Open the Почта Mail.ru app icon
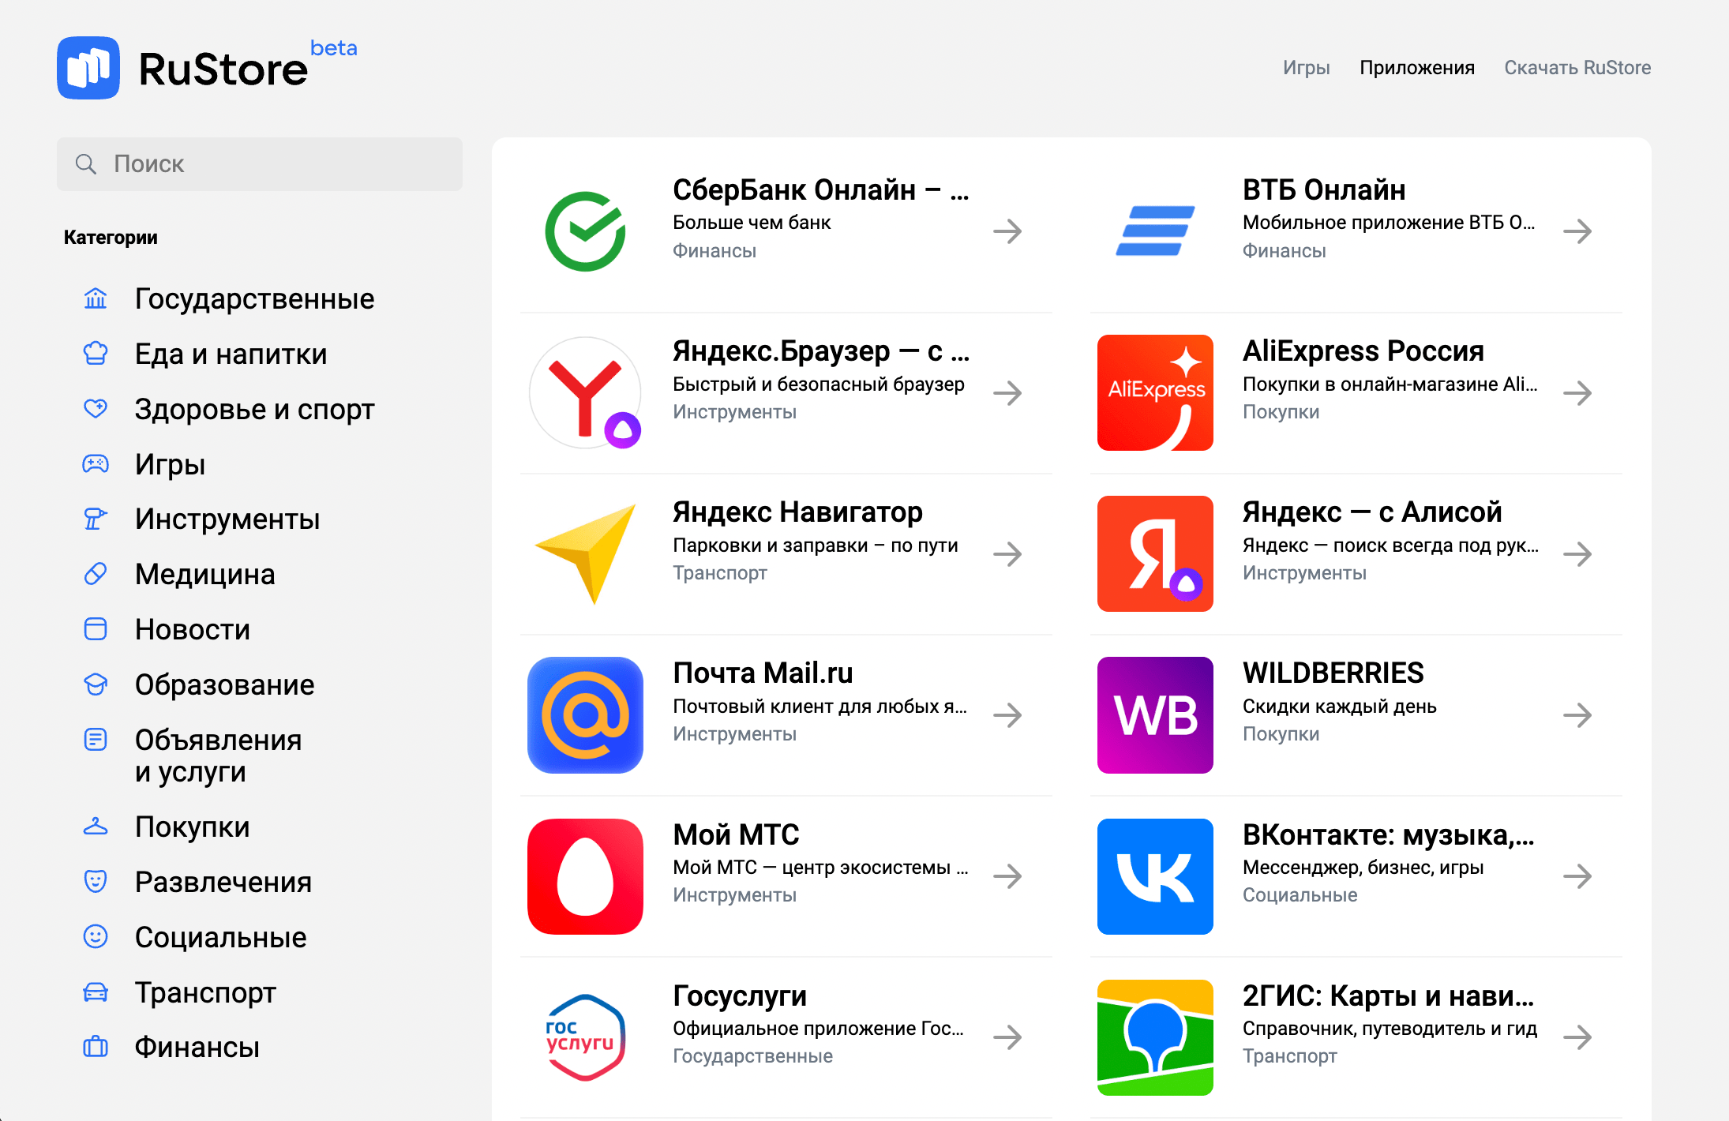The image size is (1729, 1121). click(x=585, y=714)
